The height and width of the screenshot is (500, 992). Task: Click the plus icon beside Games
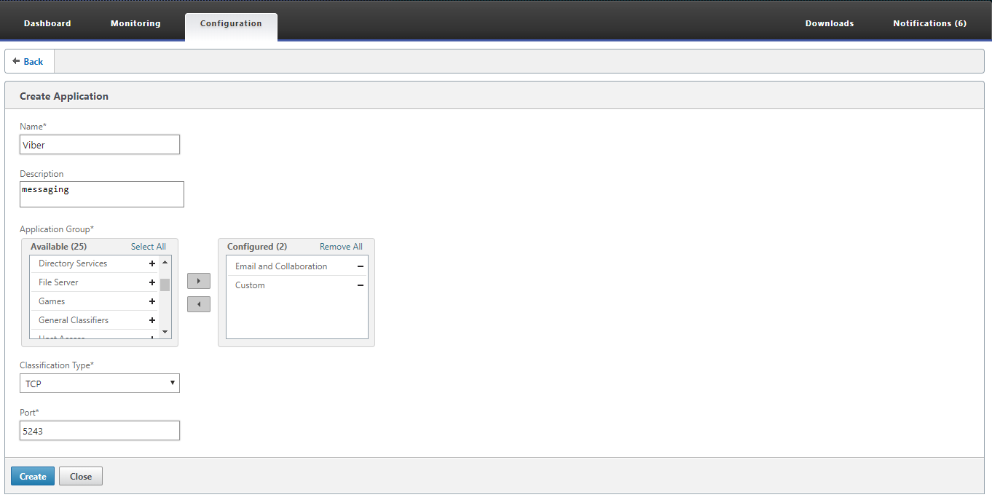(x=152, y=301)
